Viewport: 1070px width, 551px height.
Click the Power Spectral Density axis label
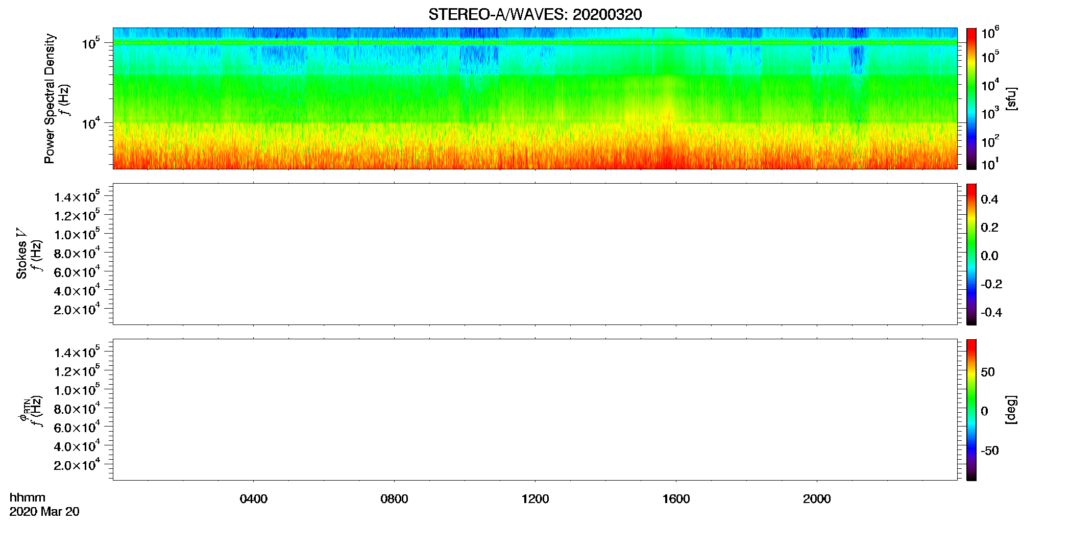(x=50, y=98)
